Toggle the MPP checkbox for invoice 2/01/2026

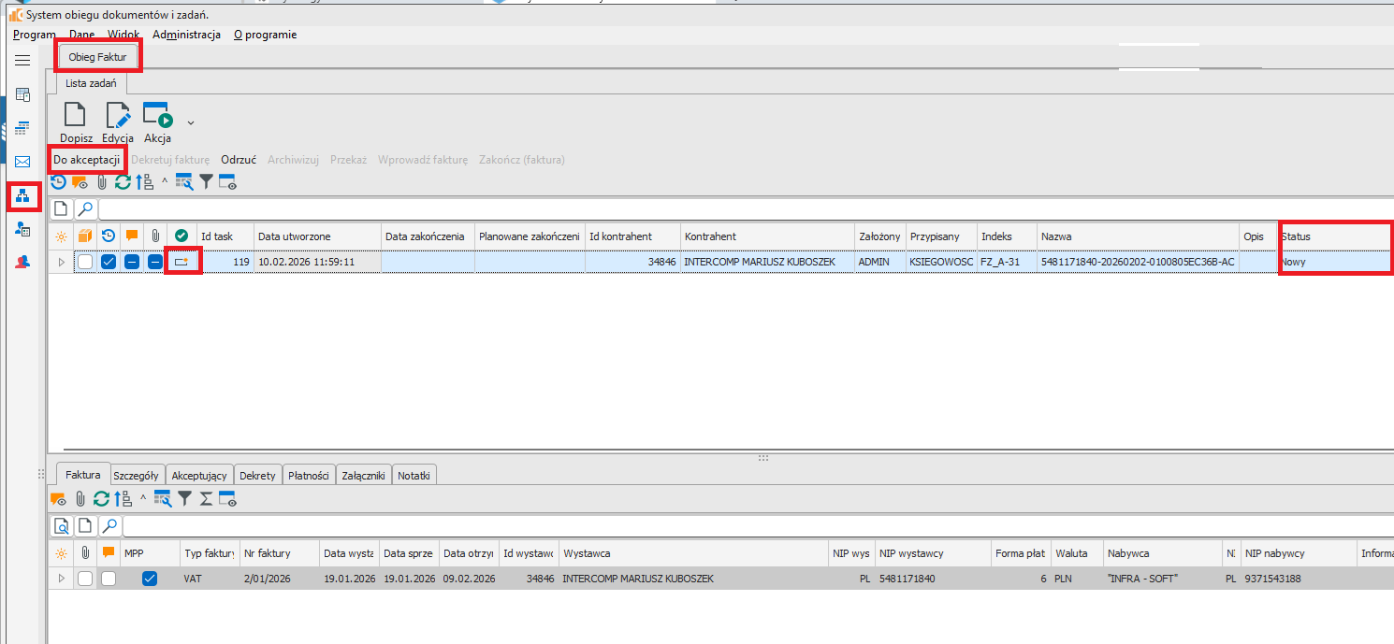(150, 580)
